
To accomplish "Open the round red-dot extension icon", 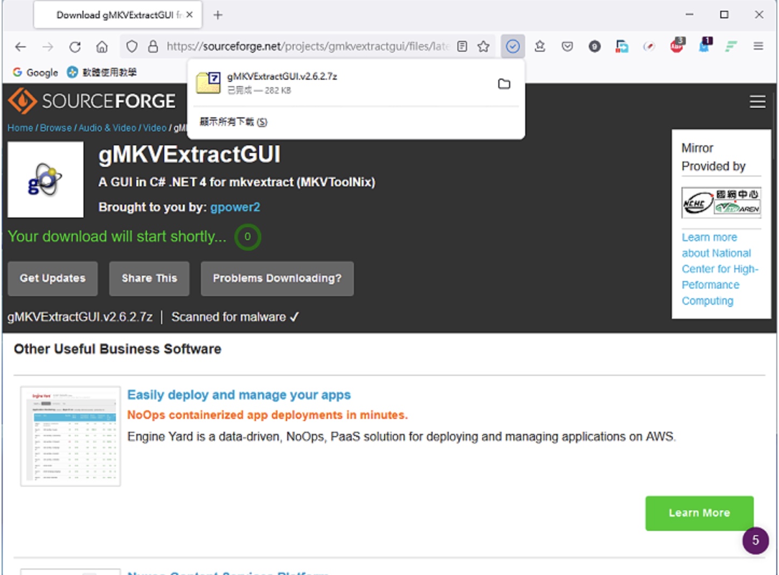I will (x=649, y=46).
